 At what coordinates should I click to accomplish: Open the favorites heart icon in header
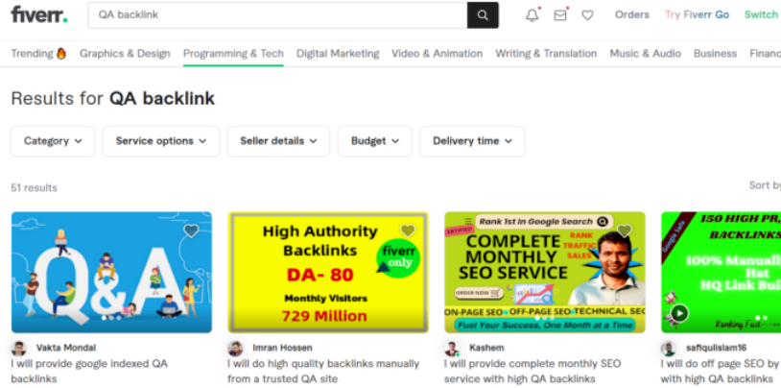point(588,15)
